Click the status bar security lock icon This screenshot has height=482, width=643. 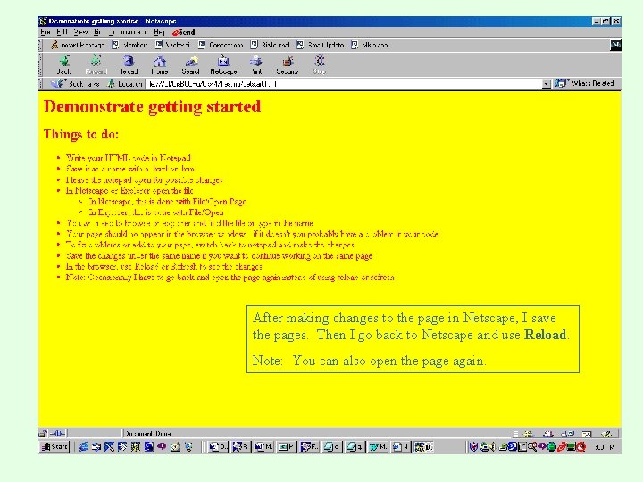(x=43, y=433)
